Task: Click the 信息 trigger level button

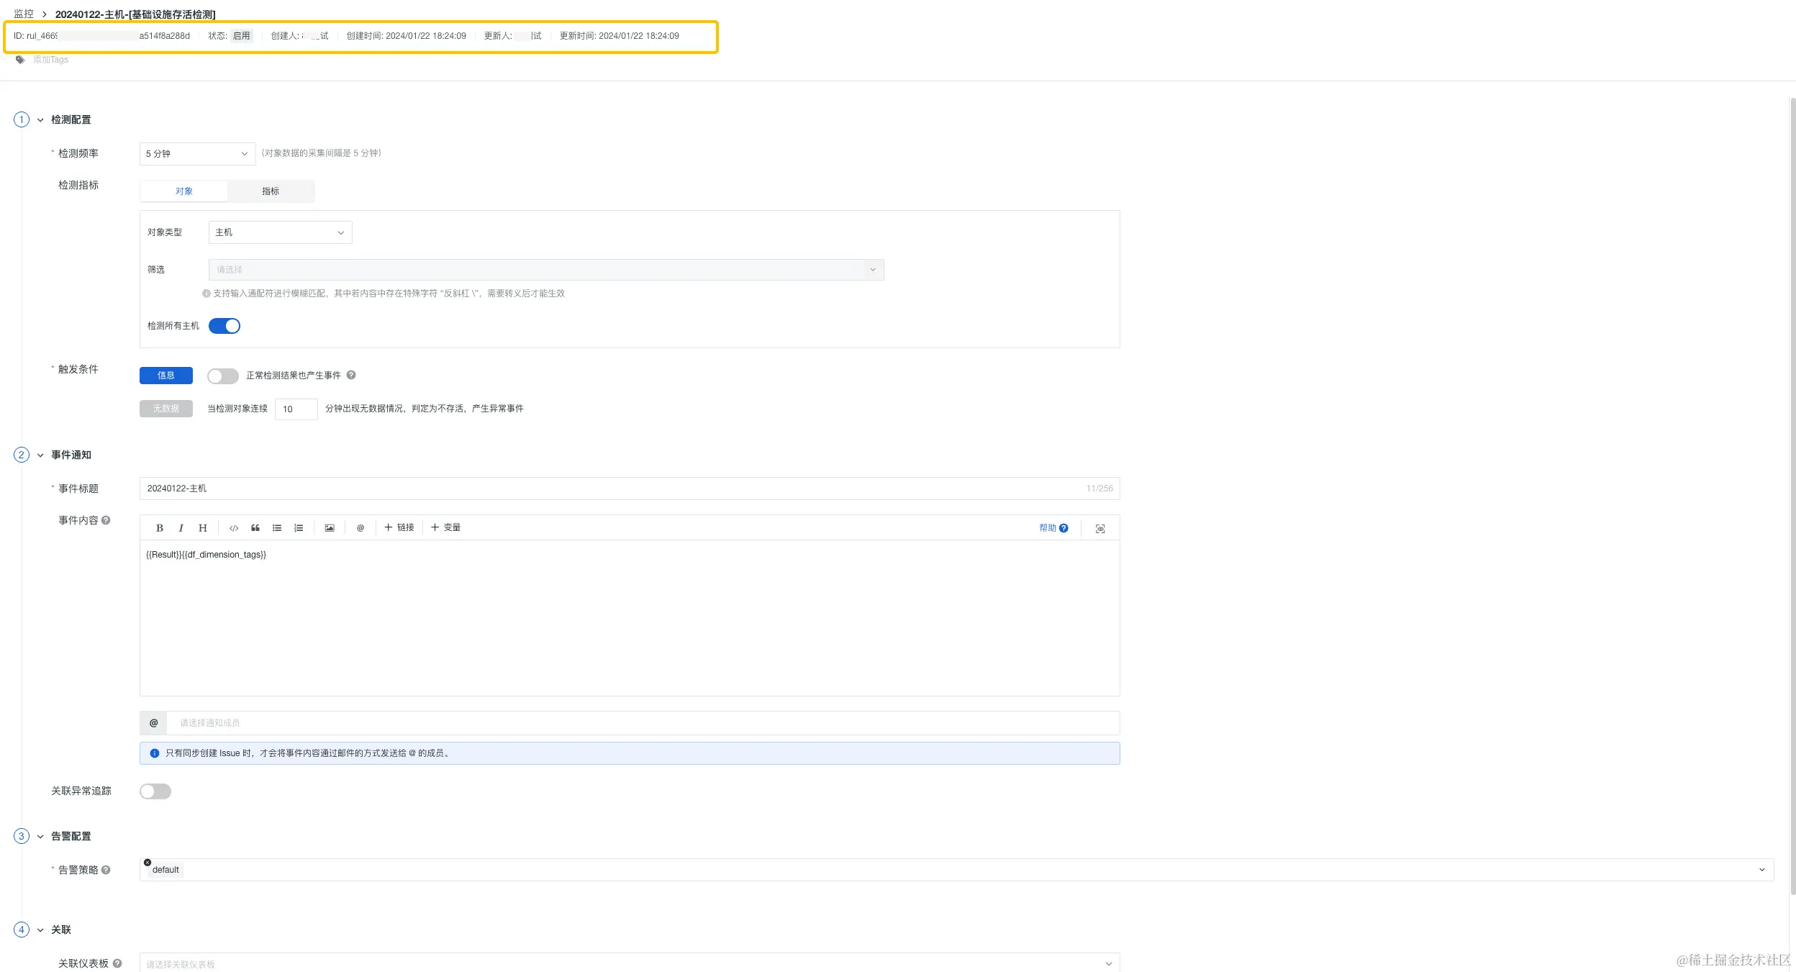Action: click(x=166, y=376)
